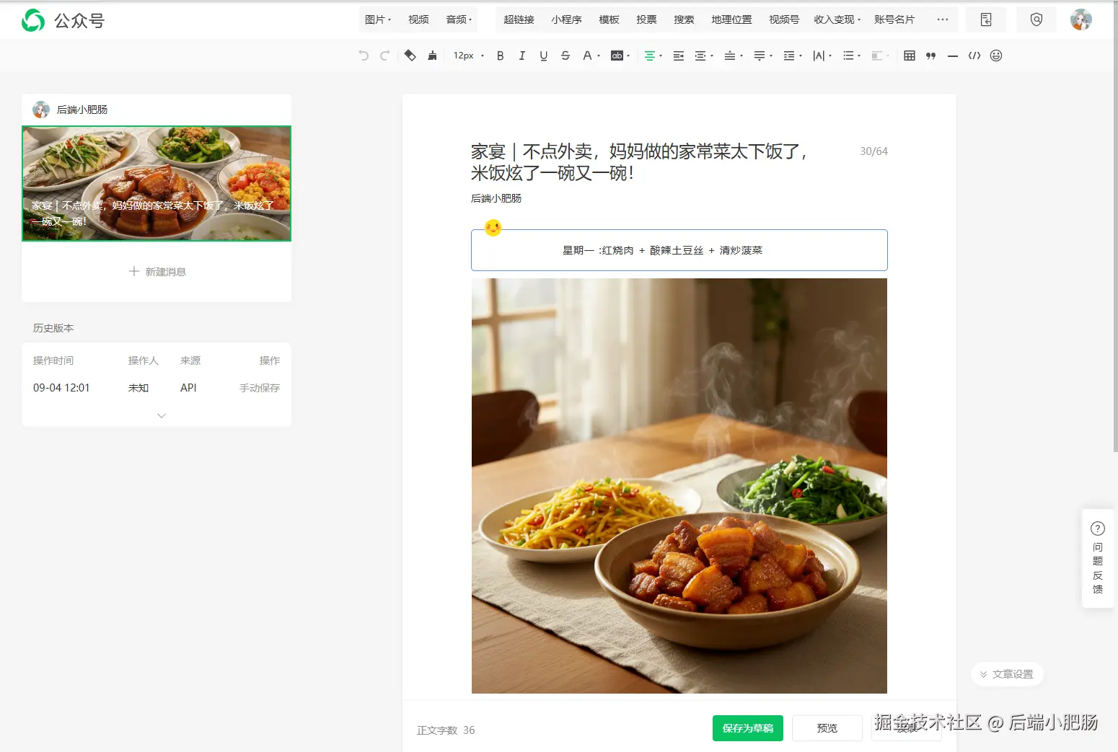Apply both-side indent icon
Screen dimensions: 1118x752
point(700,56)
